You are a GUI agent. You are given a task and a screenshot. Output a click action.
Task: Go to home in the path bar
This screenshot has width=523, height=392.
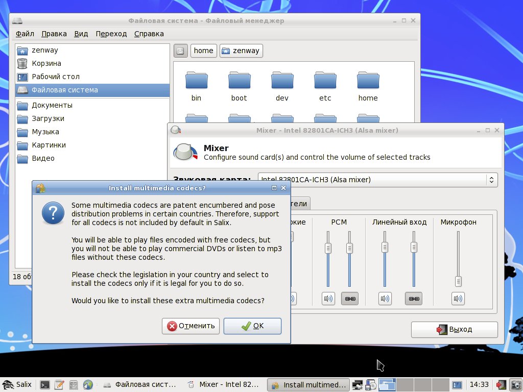coord(203,51)
